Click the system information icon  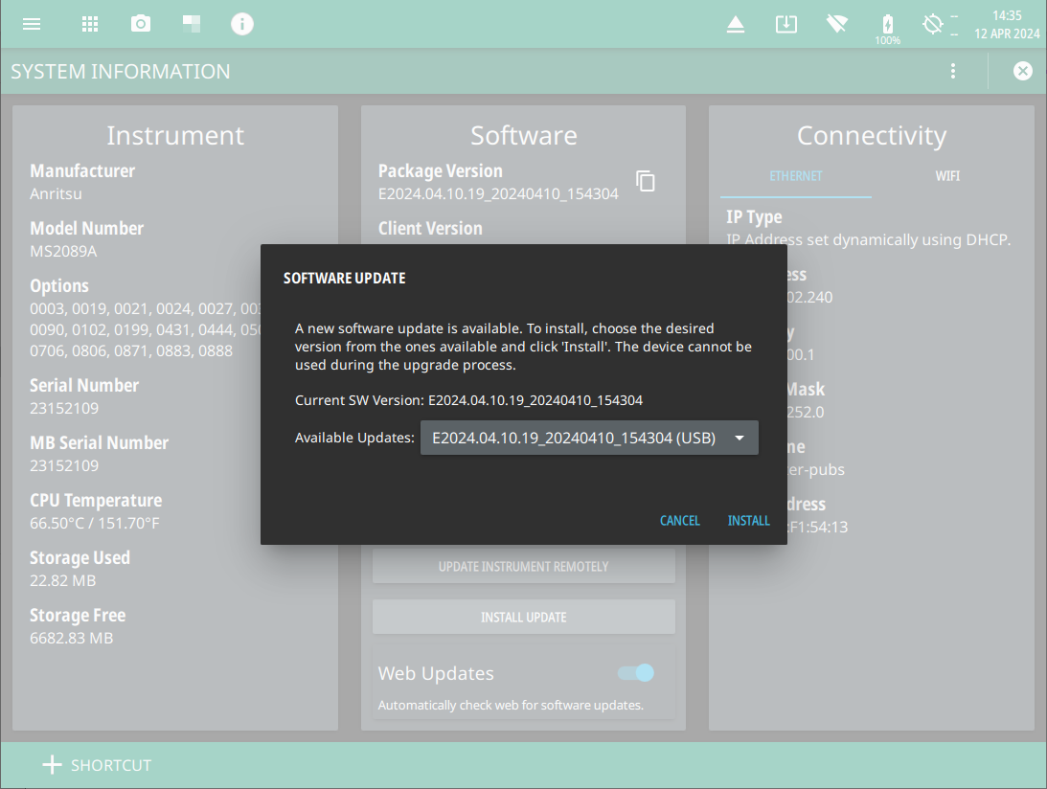coord(242,24)
